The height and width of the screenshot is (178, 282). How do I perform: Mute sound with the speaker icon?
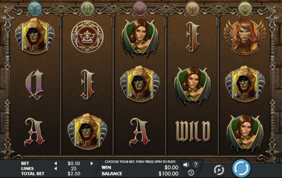pyautogui.click(x=186, y=165)
